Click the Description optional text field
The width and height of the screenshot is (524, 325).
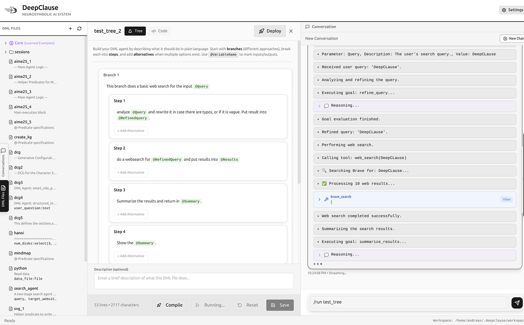click(194, 281)
